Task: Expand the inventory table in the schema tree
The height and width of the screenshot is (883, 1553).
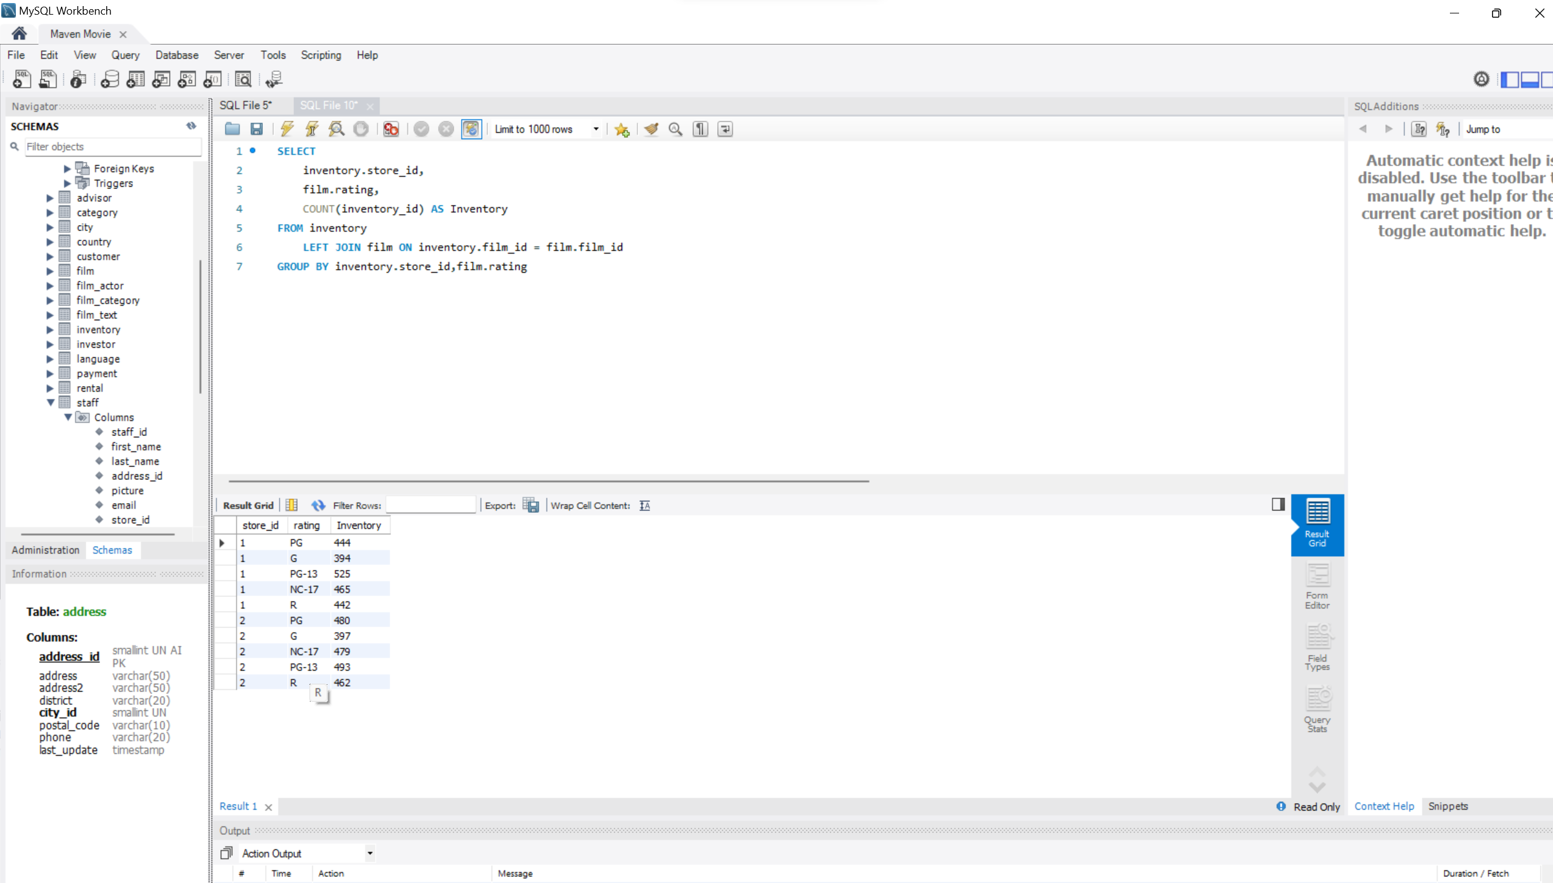Action: pos(51,329)
